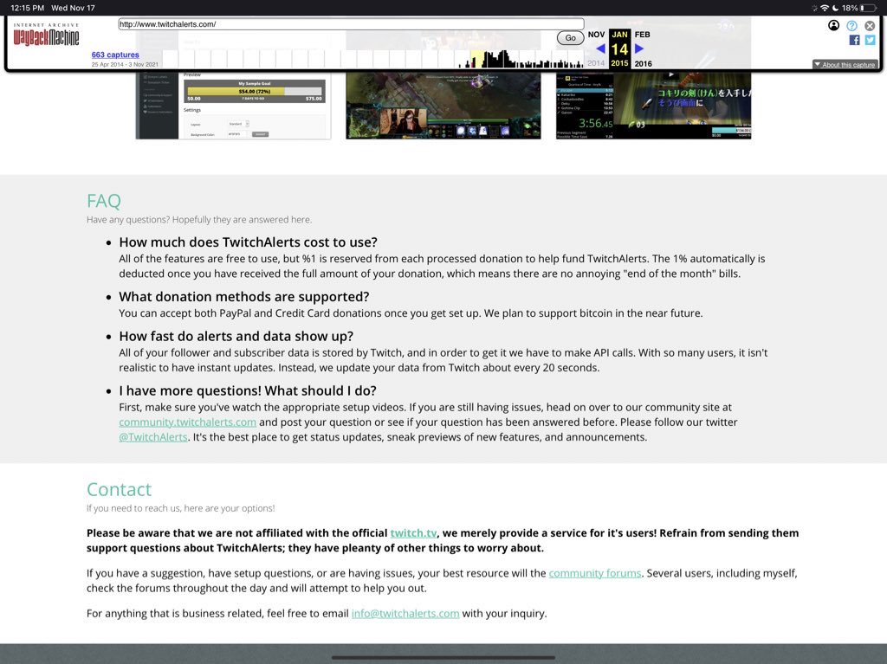Image resolution: width=887 pixels, height=664 pixels.
Task: Click the date Wed Nov 17
Action: click(x=73, y=8)
